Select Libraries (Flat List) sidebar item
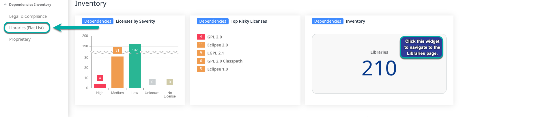Viewport: 536px width, 117px height. 27,28
